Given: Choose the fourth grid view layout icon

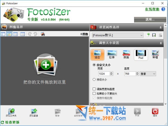Looking at the screenshot, I should 22,34.
